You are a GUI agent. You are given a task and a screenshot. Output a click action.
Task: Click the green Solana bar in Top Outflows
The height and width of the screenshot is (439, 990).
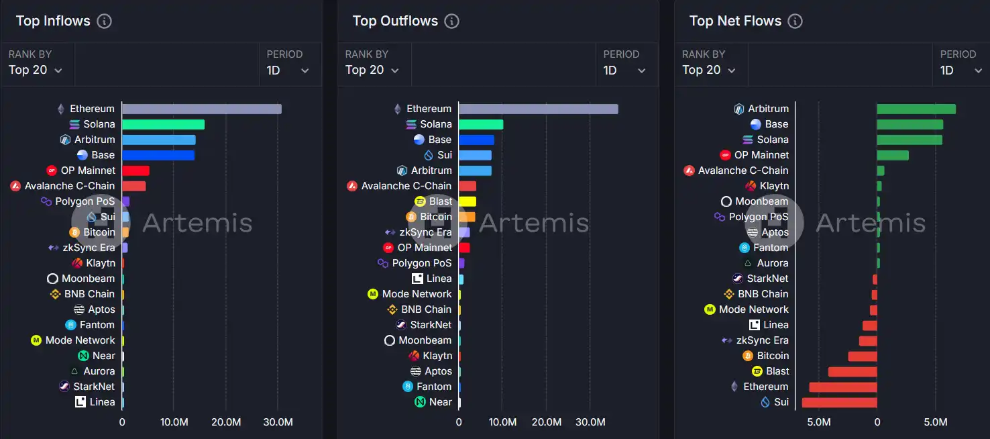click(481, 124)
